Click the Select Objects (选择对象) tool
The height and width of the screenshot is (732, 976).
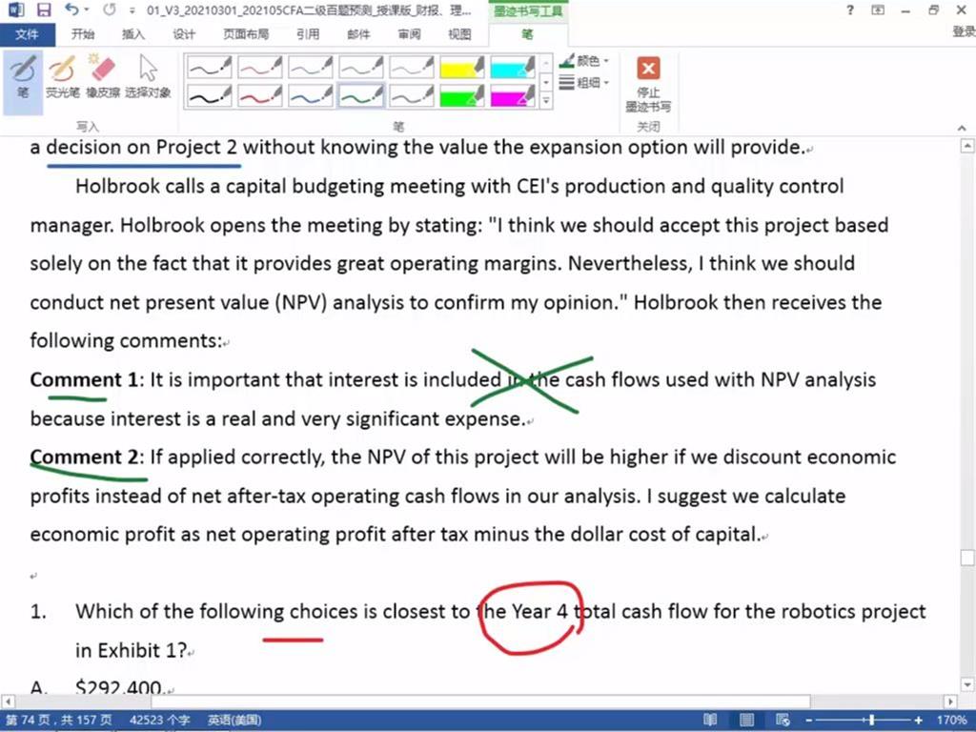[148, 76]
